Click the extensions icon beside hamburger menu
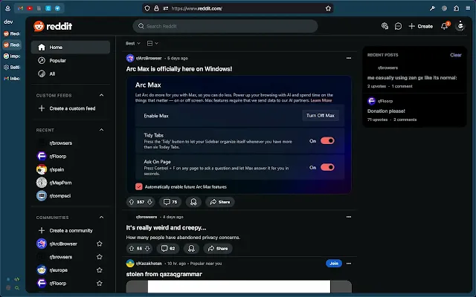The height and width of the screenshot is (297, 476). point(456,8)
